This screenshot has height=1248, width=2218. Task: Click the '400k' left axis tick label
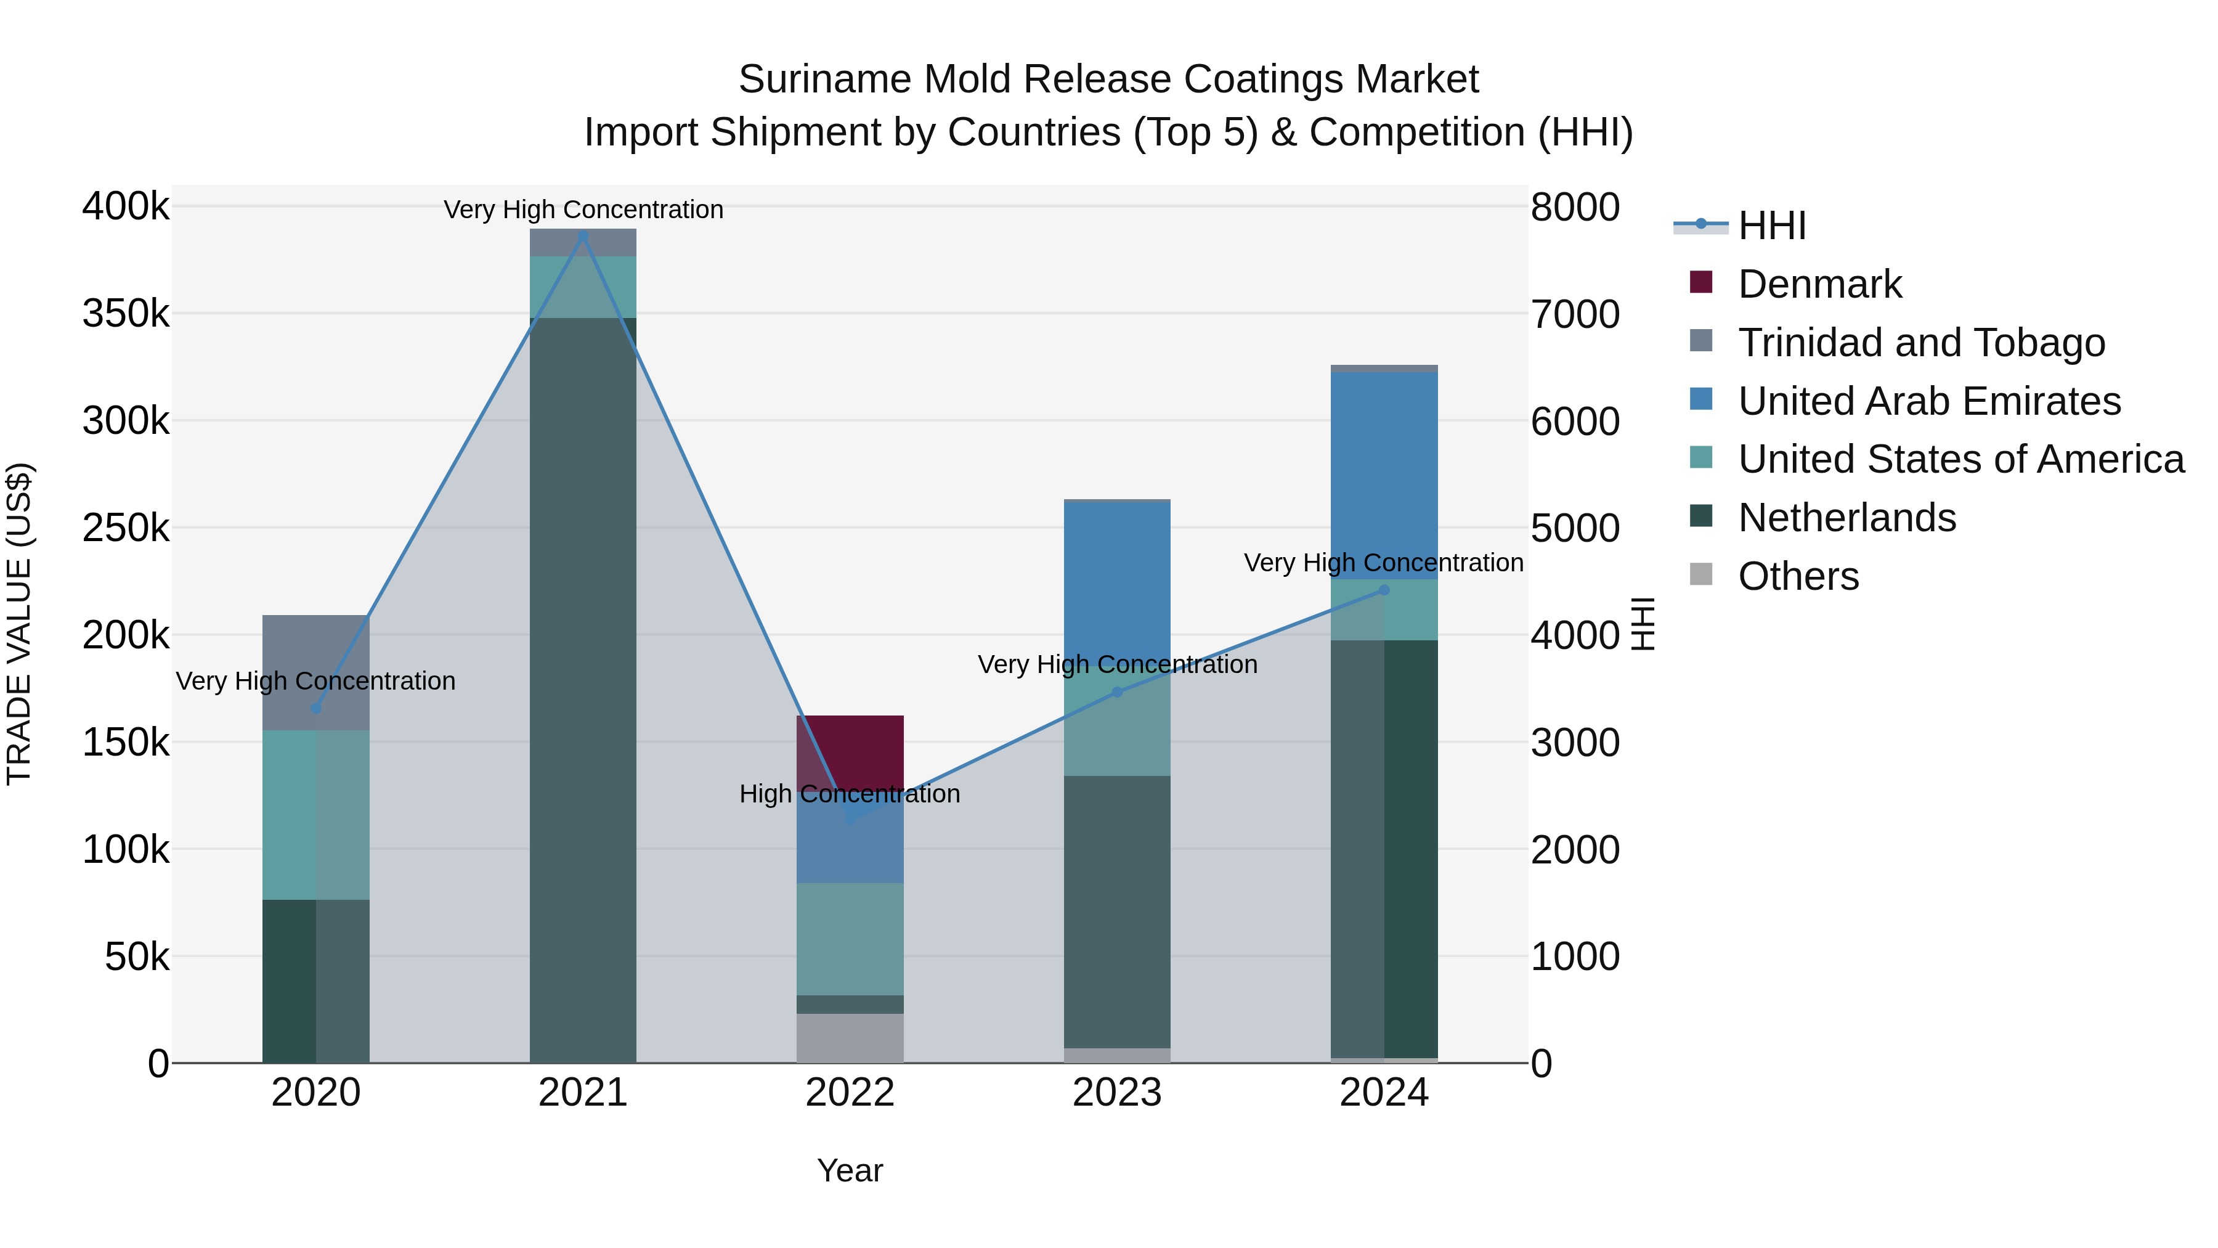coord(126,206)
